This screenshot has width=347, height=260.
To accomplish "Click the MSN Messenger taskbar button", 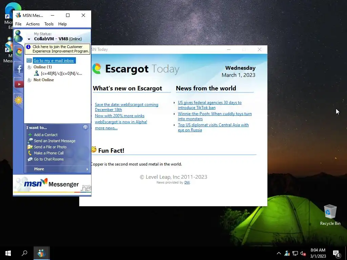I will 41,253.
